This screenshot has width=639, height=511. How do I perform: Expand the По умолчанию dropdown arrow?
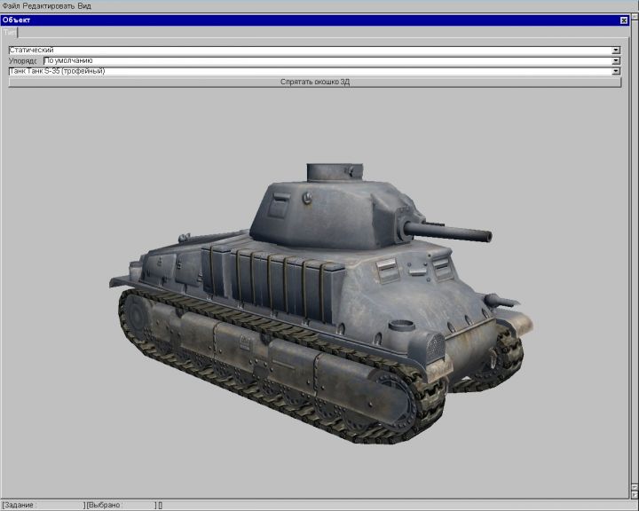[x=616, y=61]
